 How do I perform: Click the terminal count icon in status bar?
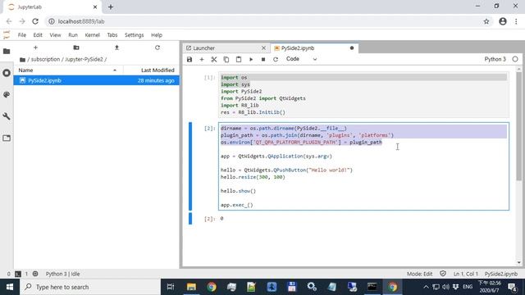[18, 274]
